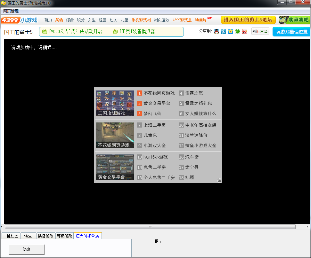Click the app icon in title bar
This screenshot has height=258, width=311.
click(x=3, y=3)
